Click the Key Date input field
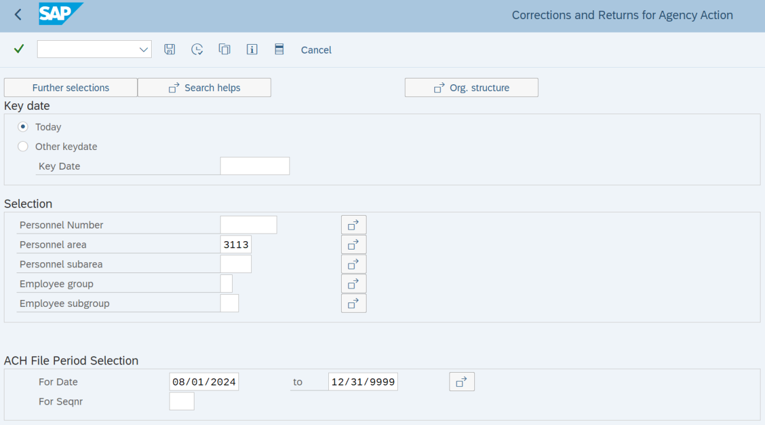Screen dimensions: 765x425 254,166
